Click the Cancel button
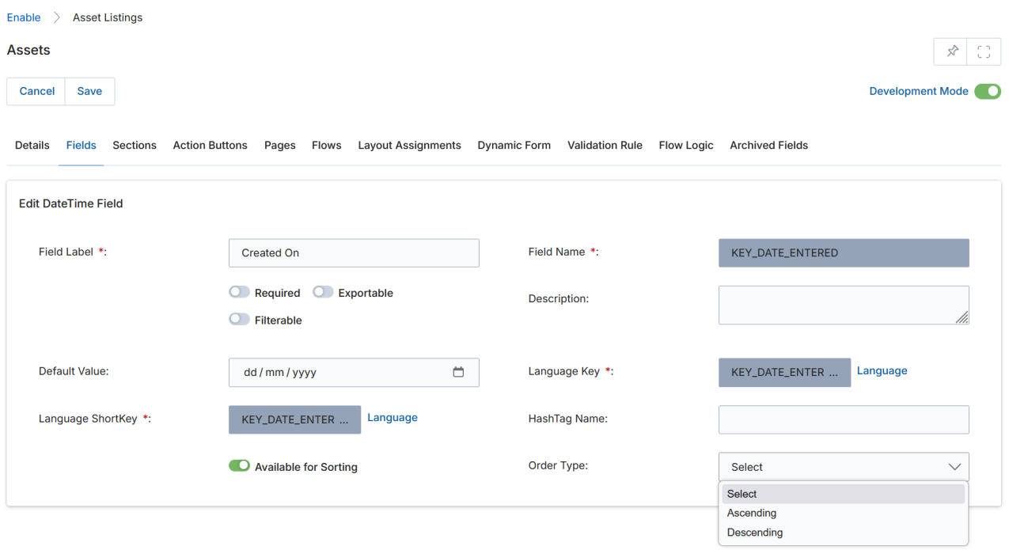 click(x=36, y=91)
